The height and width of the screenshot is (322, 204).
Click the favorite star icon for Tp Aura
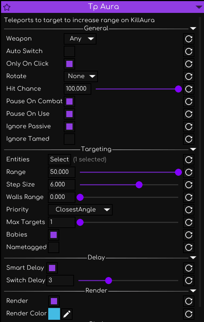click(x=7, y=7)
